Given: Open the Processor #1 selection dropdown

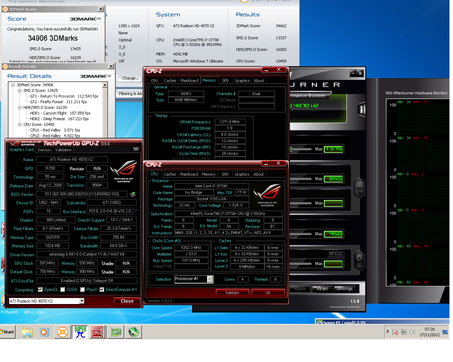Looking at the screenshot, I should 210,279.
